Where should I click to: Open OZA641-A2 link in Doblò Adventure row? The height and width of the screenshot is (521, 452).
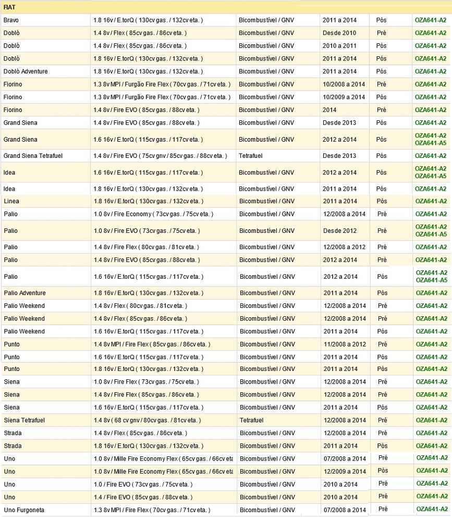(431, 71)
